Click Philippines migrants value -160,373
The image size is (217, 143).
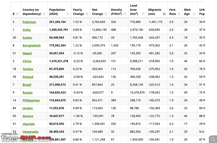(x=154, y=100)
